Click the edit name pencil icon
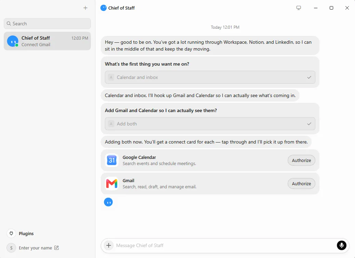Image resolution: width=355 pixels, height=258 pixels. [57, 248]
